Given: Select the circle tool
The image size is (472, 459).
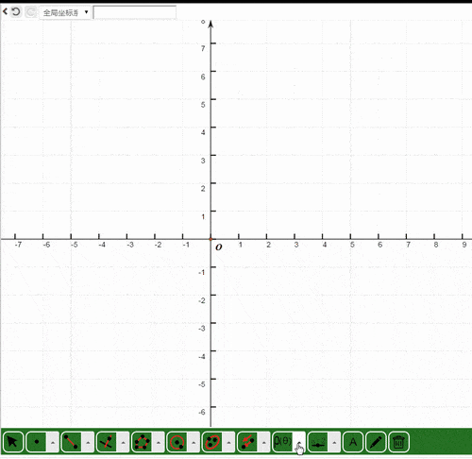Looking at the screenshot, I should pos(177,442).
